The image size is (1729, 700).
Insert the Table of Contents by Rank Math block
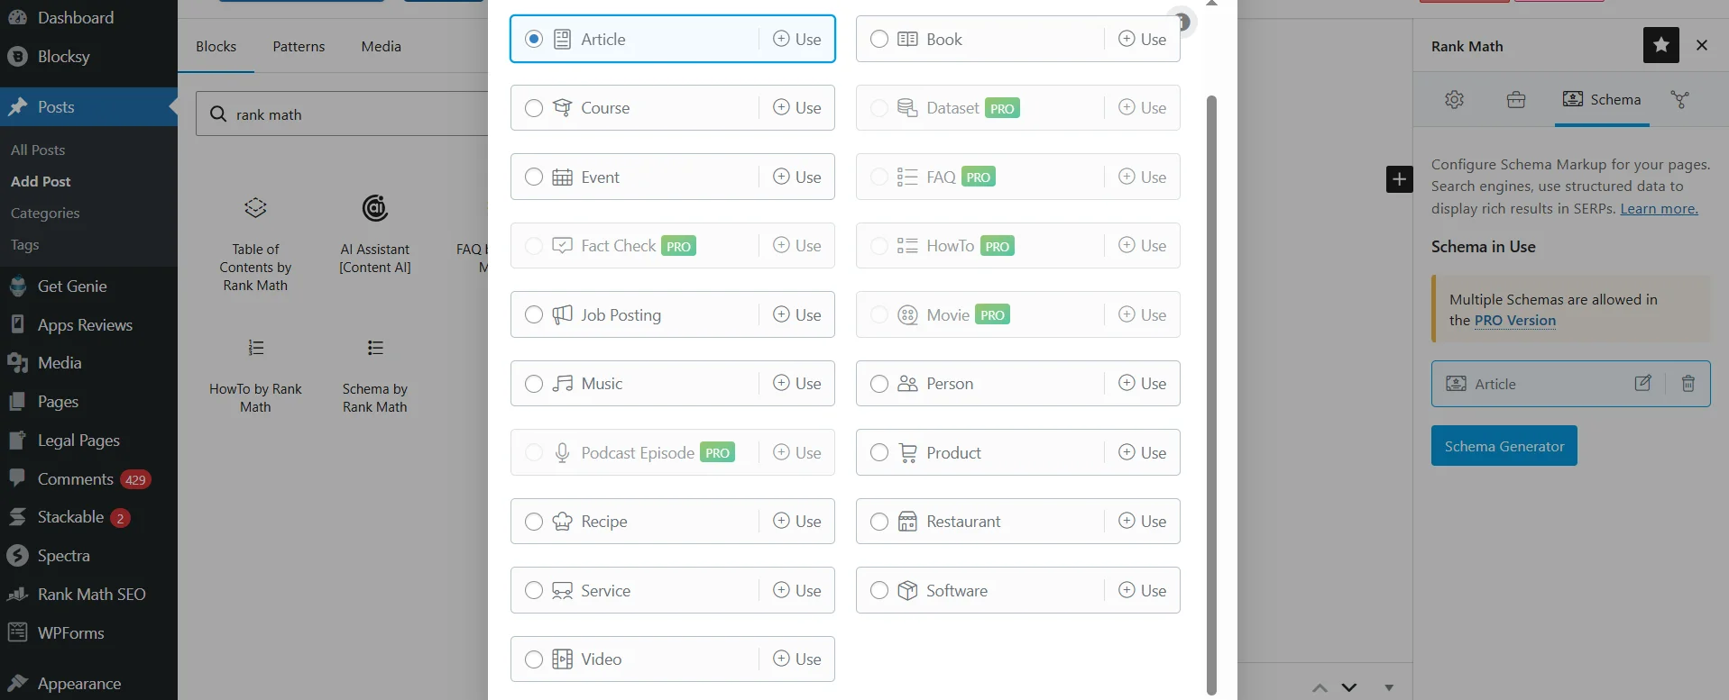[x=255, y=243]
